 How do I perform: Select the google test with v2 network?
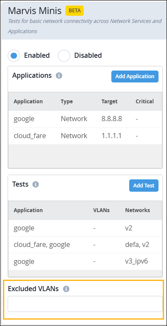[x=85, y=228]
